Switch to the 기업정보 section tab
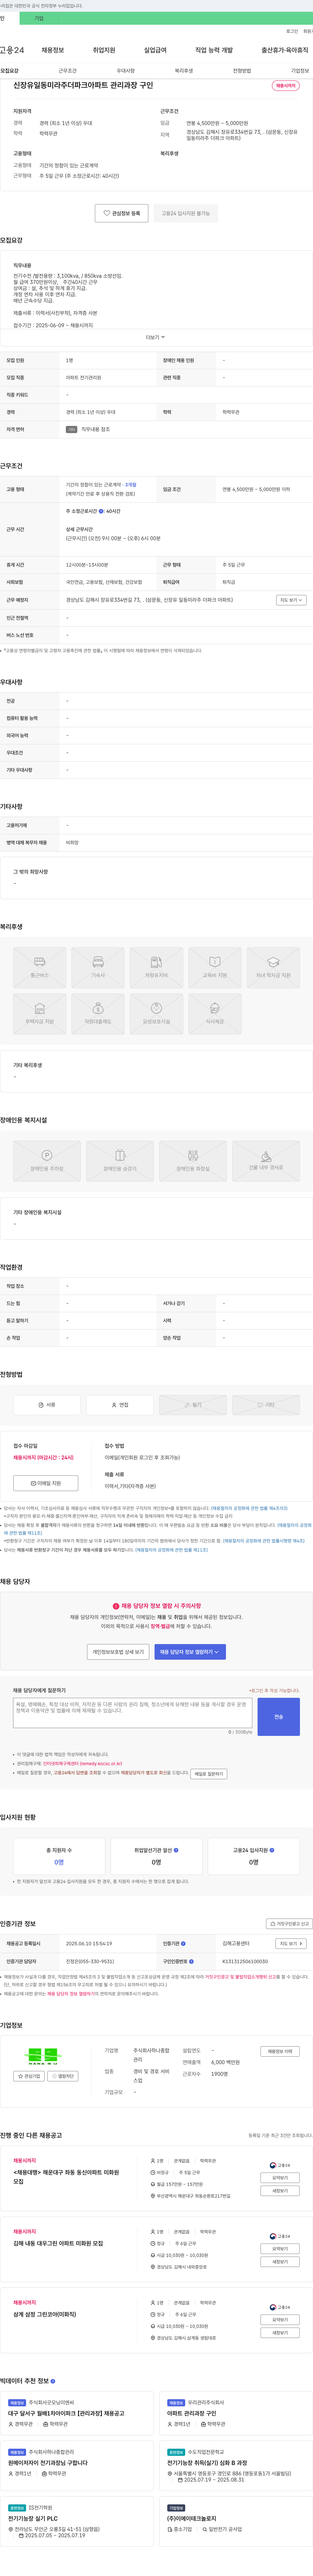 click(300, 71)
